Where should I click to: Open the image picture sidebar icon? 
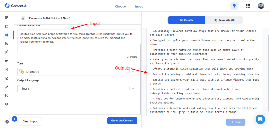[7, 95]
